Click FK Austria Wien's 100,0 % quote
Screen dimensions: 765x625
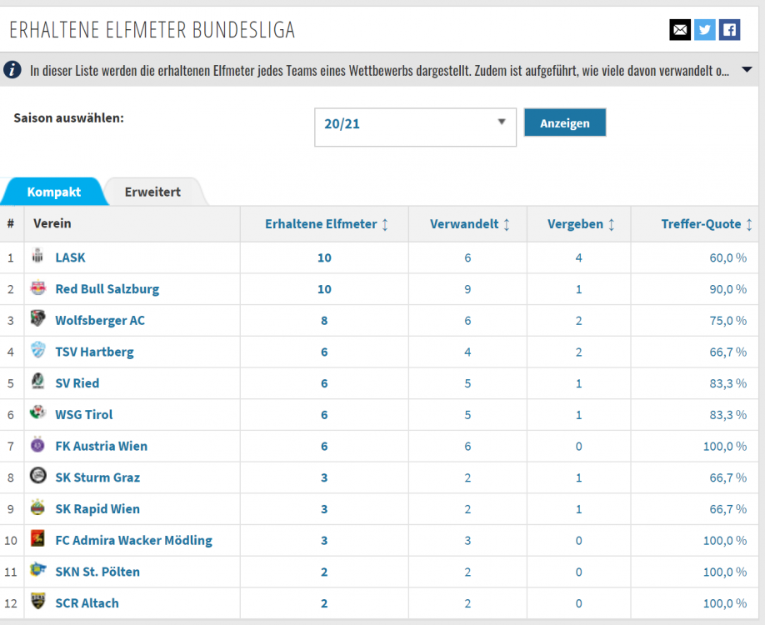(725, 446)
